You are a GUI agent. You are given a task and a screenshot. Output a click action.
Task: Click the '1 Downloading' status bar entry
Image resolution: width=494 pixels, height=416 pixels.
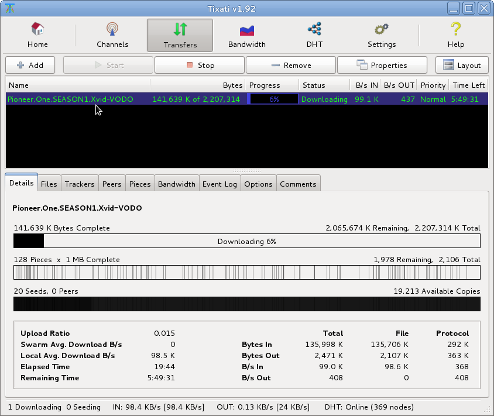(35, 407)
